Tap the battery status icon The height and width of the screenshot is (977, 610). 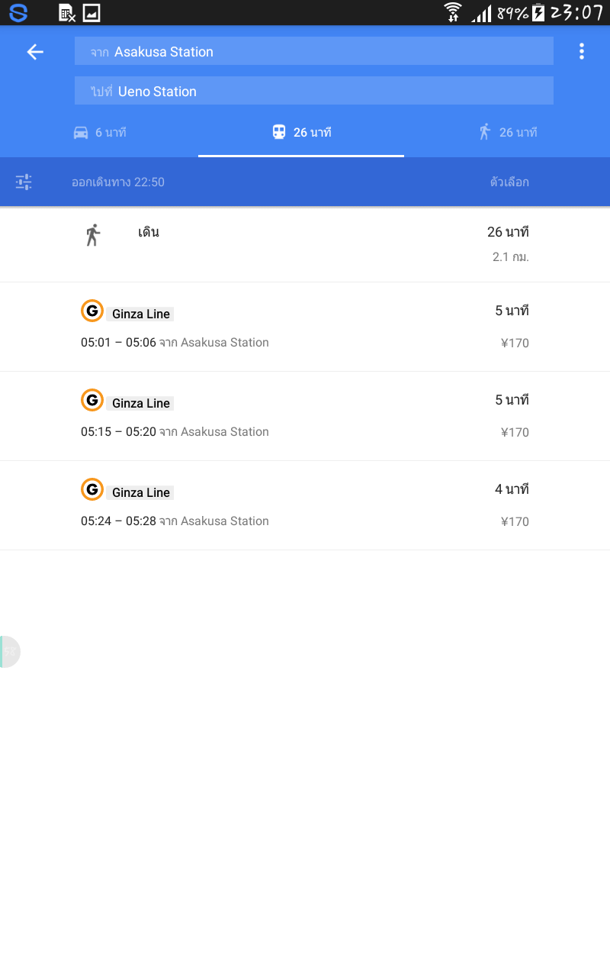tap(538, 12)
